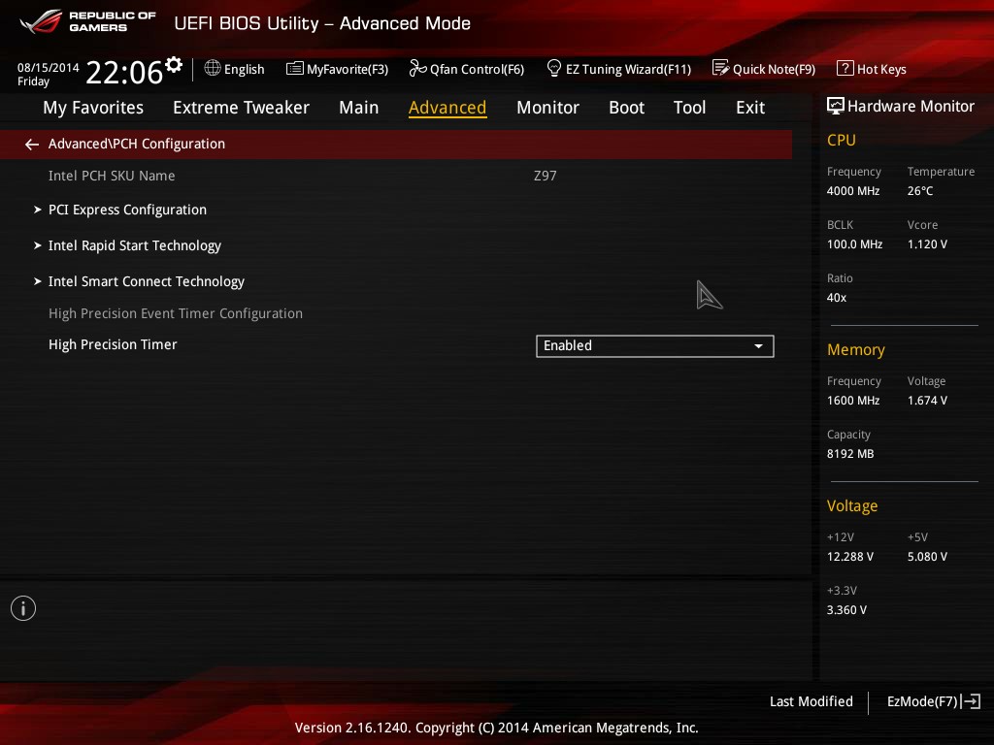Select the Advanced tab
Viewport: 994px width, 745px height.
(x=447, y=108)
